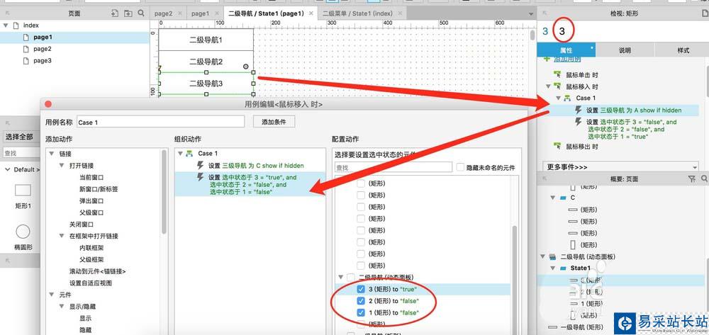This screenshot has height=335, width=709.
Task: Uncheck the 2 (矩形) to "false" checkbox
Action: coord(360,301)
